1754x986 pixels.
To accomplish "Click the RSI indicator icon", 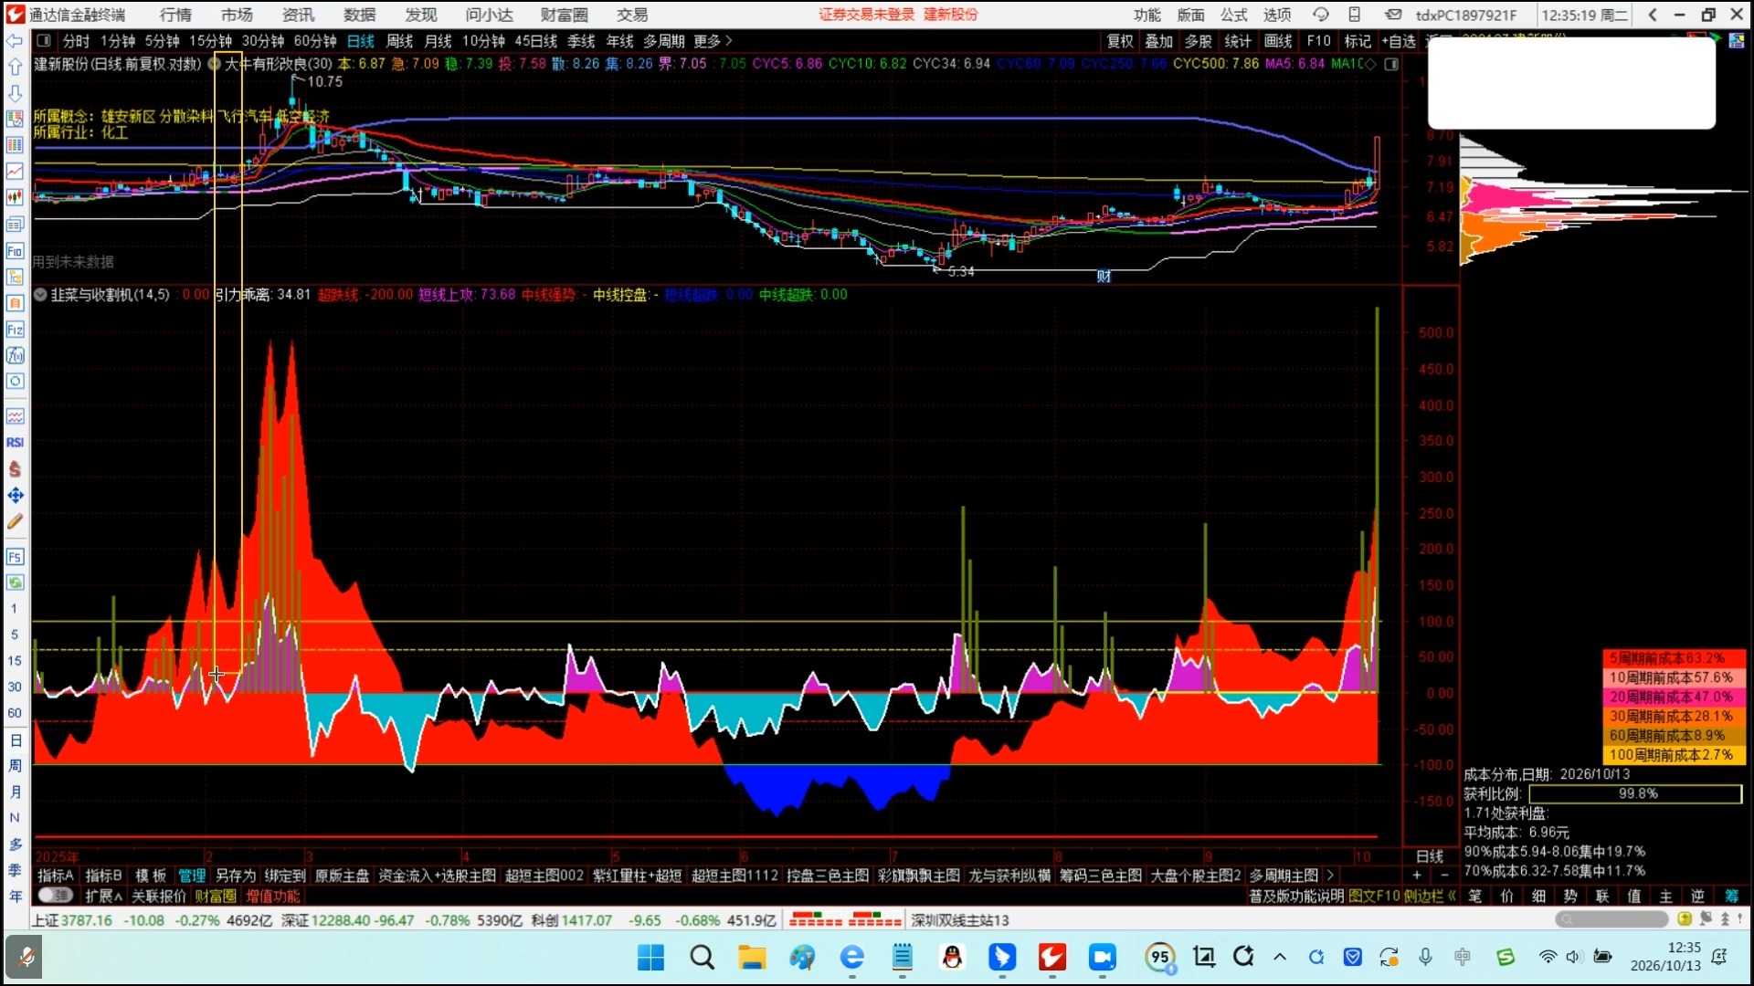I will point(15,443).
